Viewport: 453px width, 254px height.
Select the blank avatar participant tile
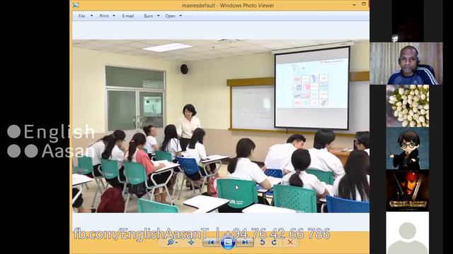click(408, 233)
